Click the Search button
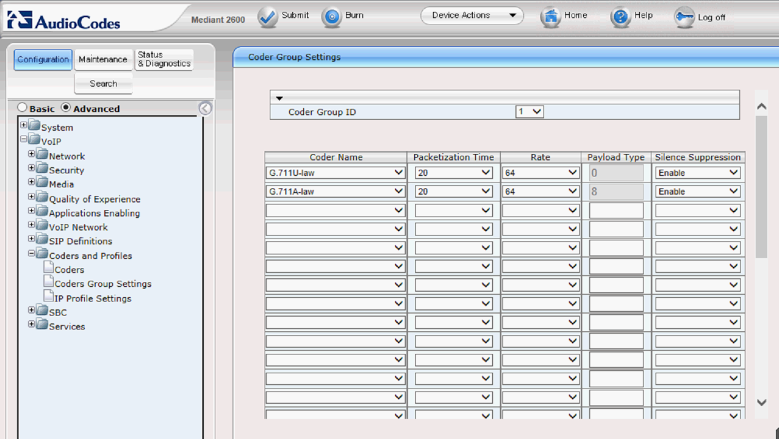 (103, 84)
